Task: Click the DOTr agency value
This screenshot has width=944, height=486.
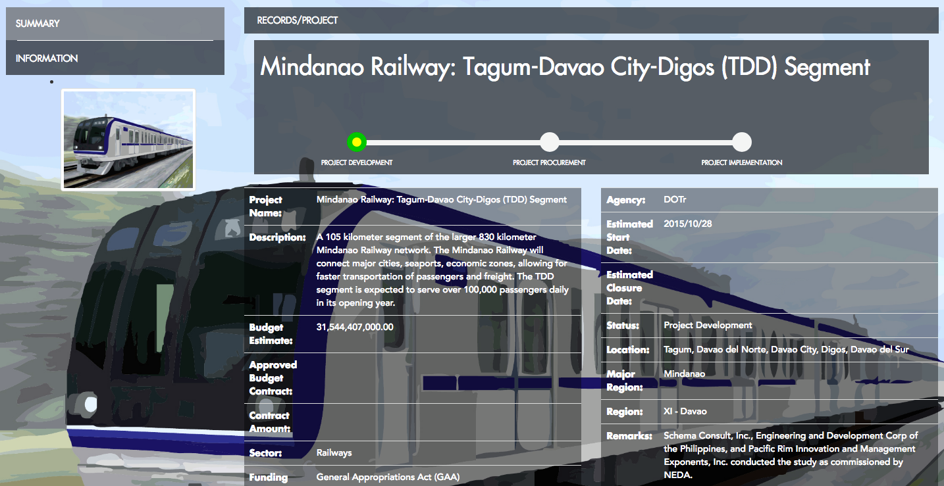Action: 675,200
